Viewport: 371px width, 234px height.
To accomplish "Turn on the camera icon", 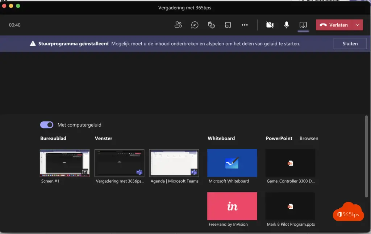I will pos(270,25).
